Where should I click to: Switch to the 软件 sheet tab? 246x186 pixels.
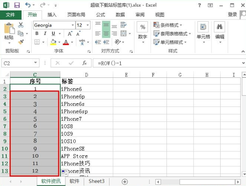point(75,181)
